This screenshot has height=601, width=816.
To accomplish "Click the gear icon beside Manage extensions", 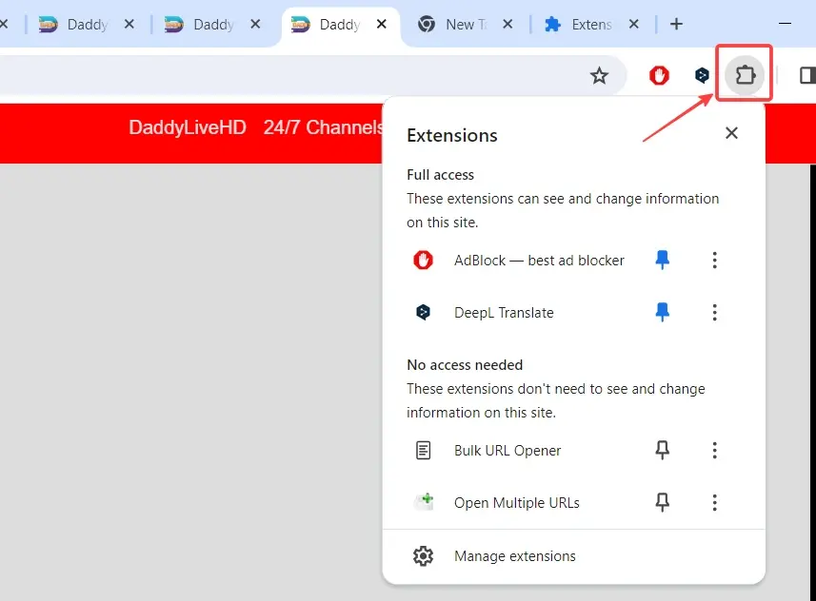I will [x=423, y=556].
